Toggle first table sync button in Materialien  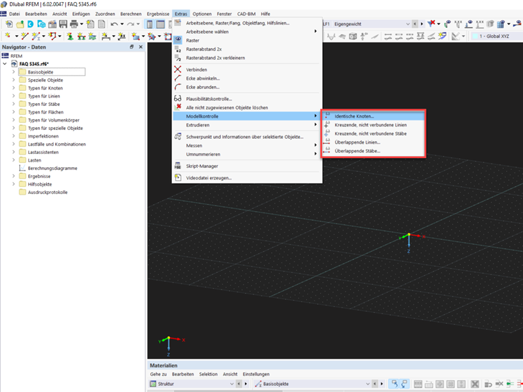click(394, 384)
